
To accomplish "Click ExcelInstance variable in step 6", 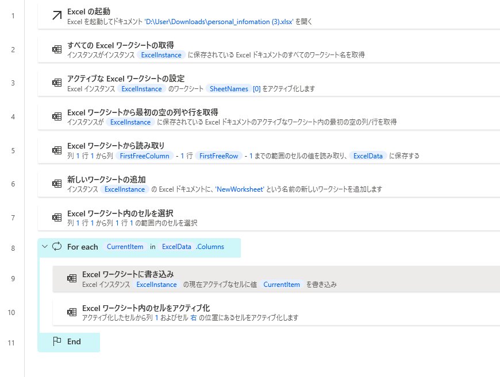I will tap(124, 189).
